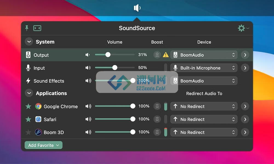The image size is (274, 164).
Task: Click the Safari app icon
Action: (x=38, y=119)
